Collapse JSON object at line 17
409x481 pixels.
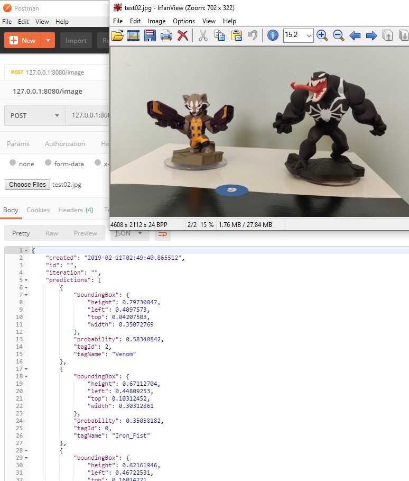[26, 369]
